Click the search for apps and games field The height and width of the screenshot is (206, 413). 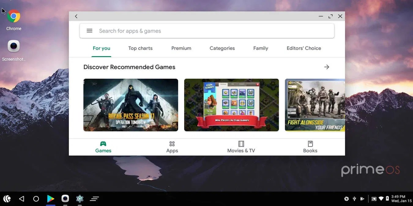coord(184,31)
